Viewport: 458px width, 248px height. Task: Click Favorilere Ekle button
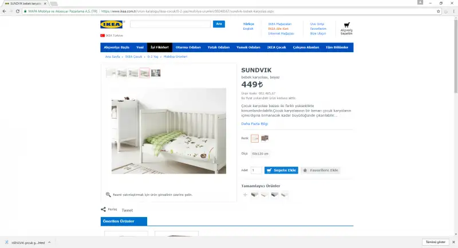(321, 170)
